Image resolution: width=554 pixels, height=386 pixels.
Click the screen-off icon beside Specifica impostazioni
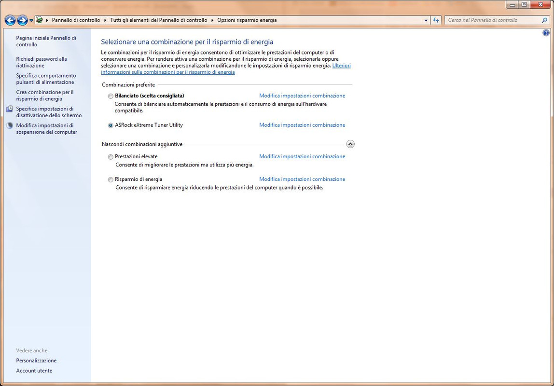pyautogui.click(x=10, y=109)
